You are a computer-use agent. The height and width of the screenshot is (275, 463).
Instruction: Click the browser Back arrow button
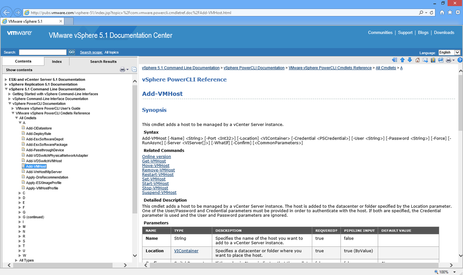pos(6,13)
